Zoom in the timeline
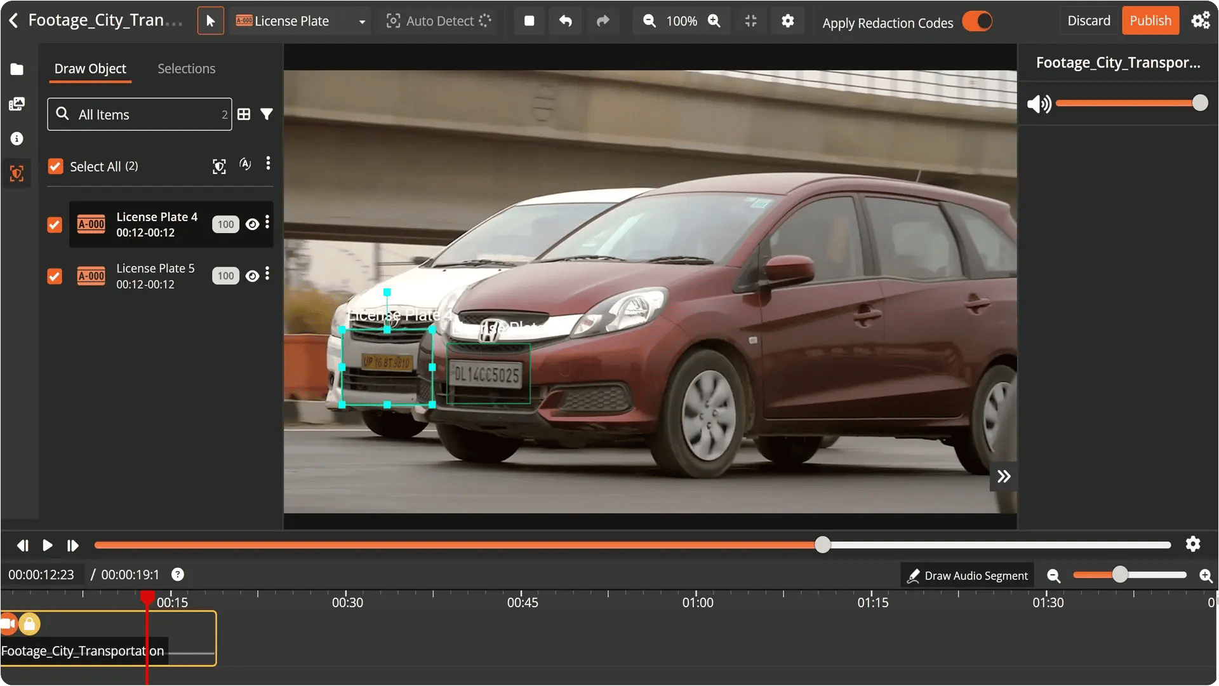The image size is (1219, 686). (1206, 576)
